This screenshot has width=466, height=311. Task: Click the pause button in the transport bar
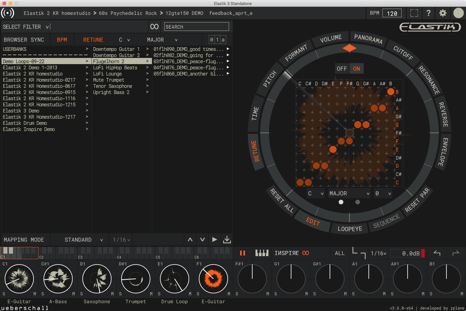[243, 253]
